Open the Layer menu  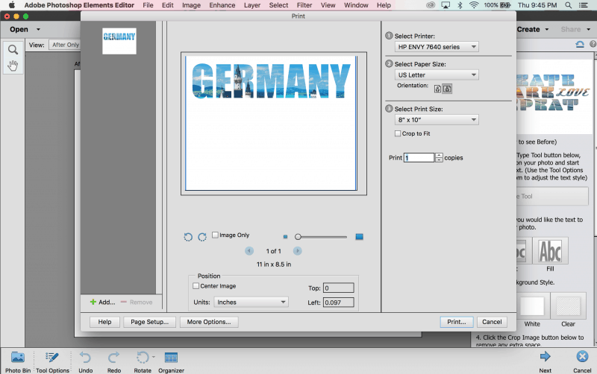pyautogui.click(x=252, y=5)
